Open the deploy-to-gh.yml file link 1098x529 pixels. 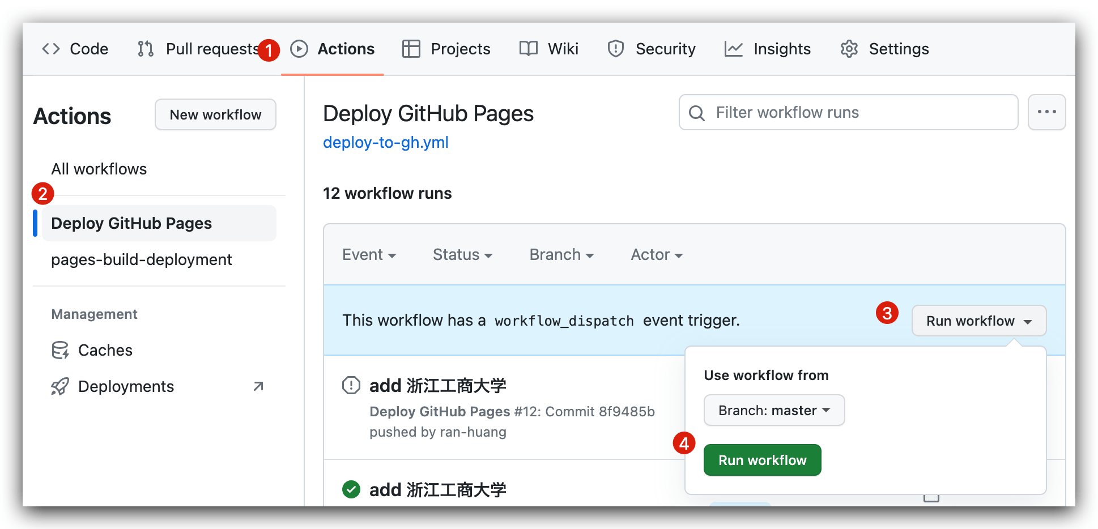point(385,142)
